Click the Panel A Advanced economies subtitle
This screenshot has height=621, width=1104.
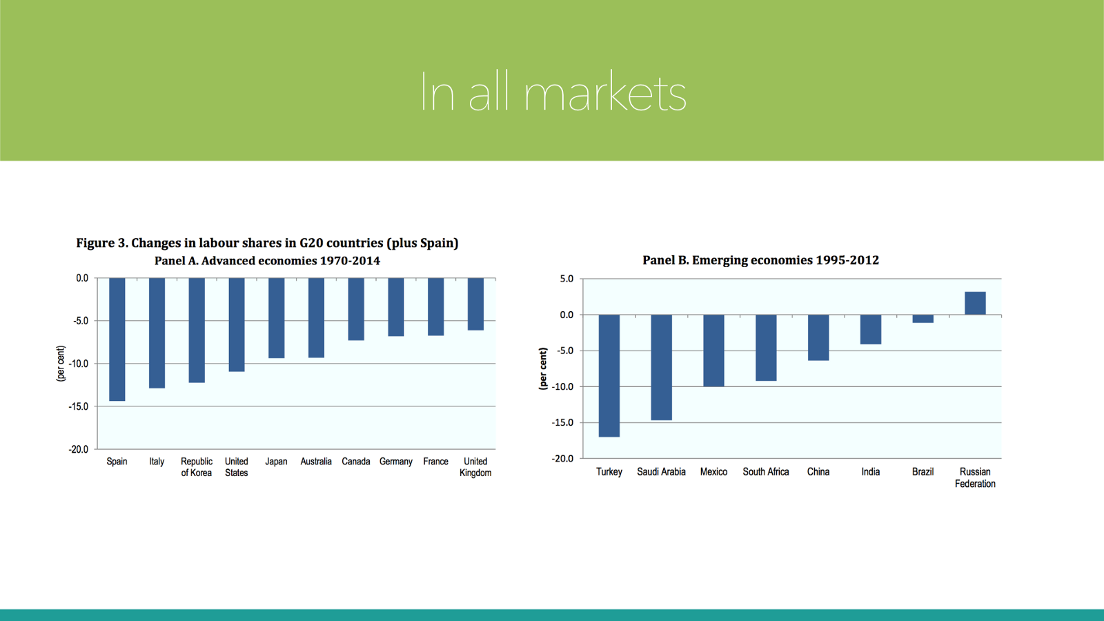point(267,261)
